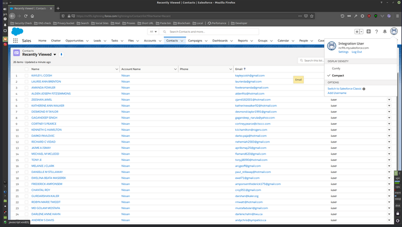Open contact KATHERINE ANN WALKER
Viewport: 402px width, 227px height.
48,105
